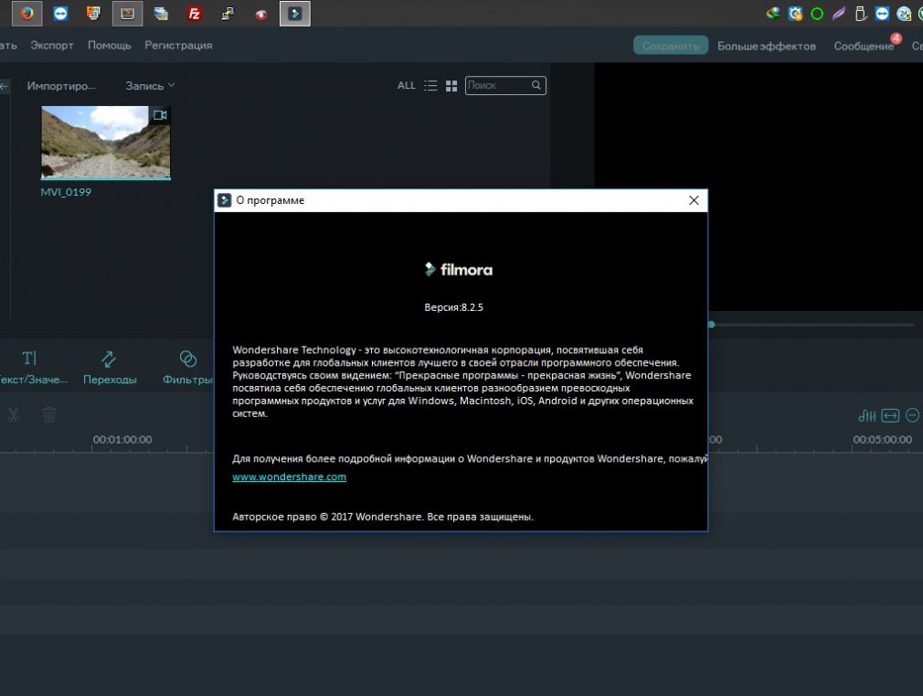Select the MVI_0199 video thumbnail
This screenshot has height=696, width=923.
(106, 142)
